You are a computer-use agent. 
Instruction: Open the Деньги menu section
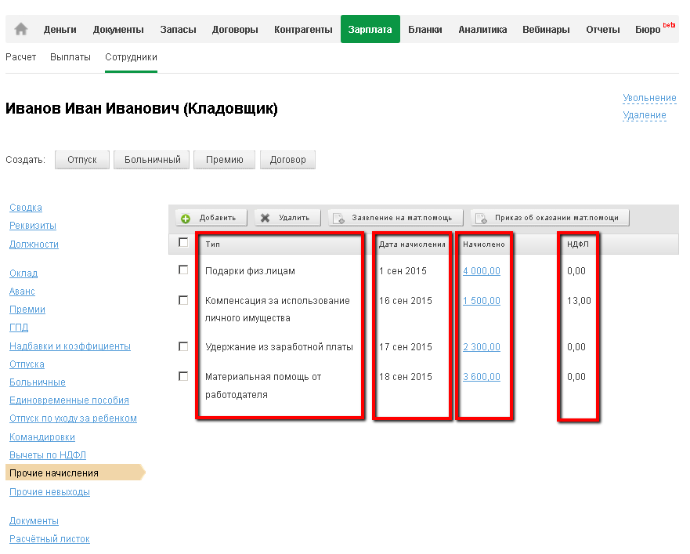[x=60, y=30]
